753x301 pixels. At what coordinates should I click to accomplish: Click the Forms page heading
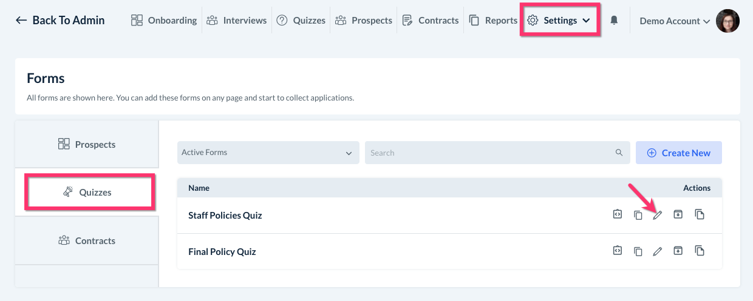tap(46, 78)
